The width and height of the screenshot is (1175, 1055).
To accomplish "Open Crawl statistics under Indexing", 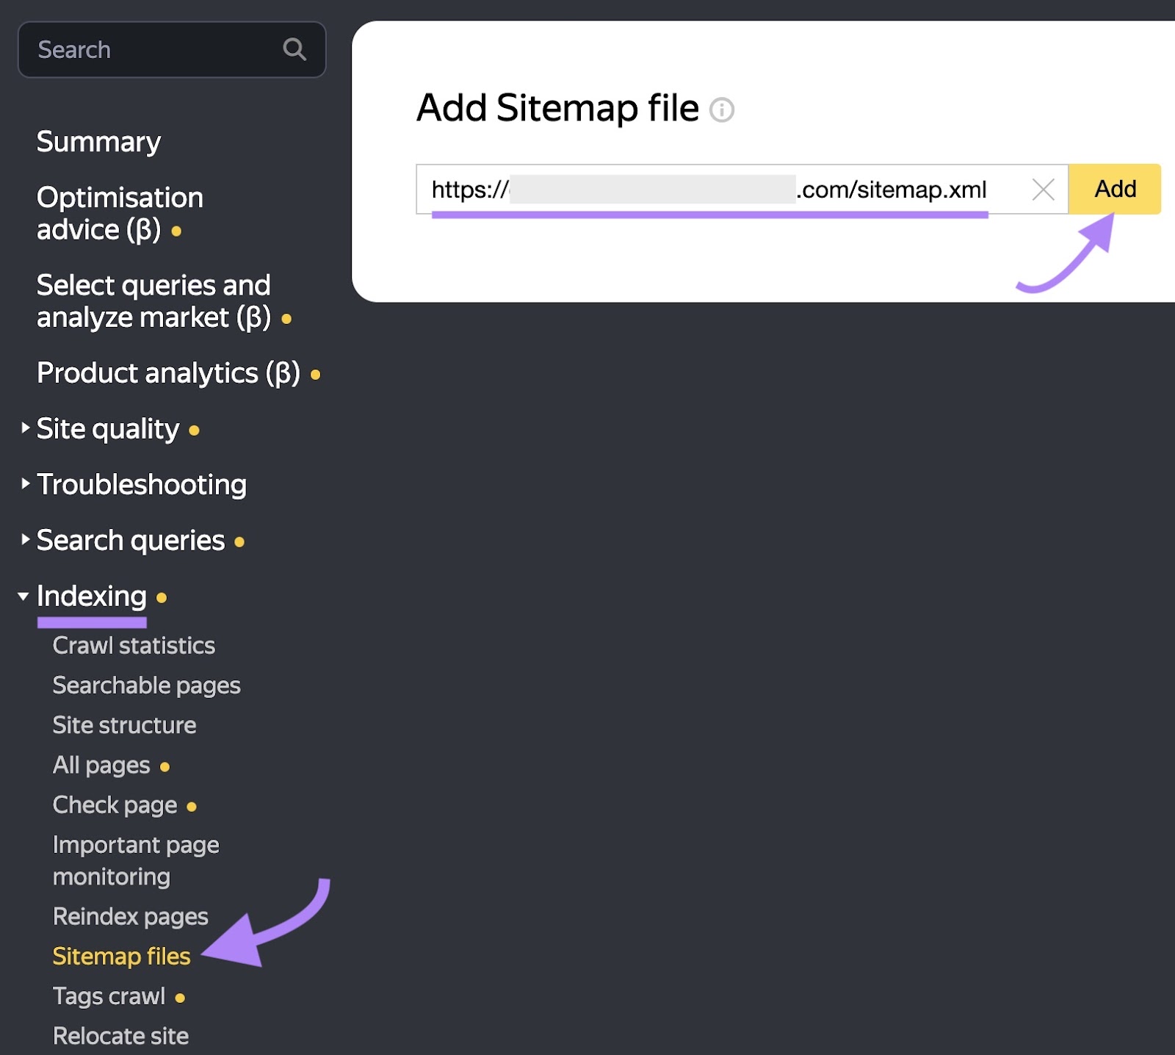I will (x=134, y=646).
